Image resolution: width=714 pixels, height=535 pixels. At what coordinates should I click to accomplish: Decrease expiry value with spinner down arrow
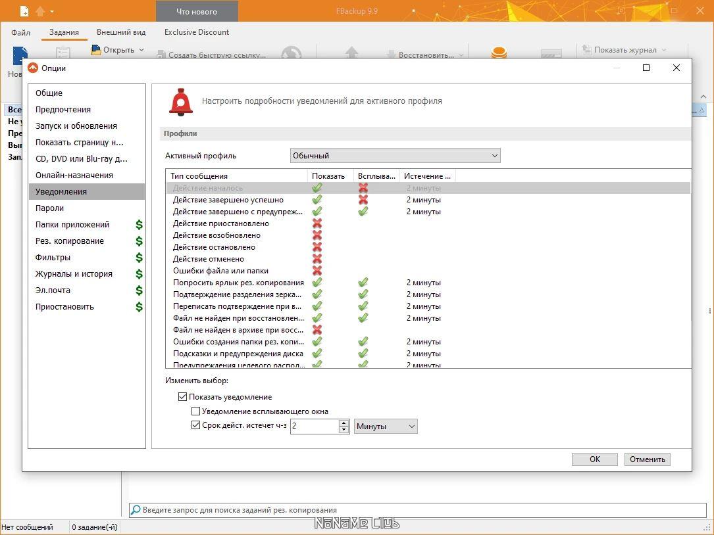344,429
